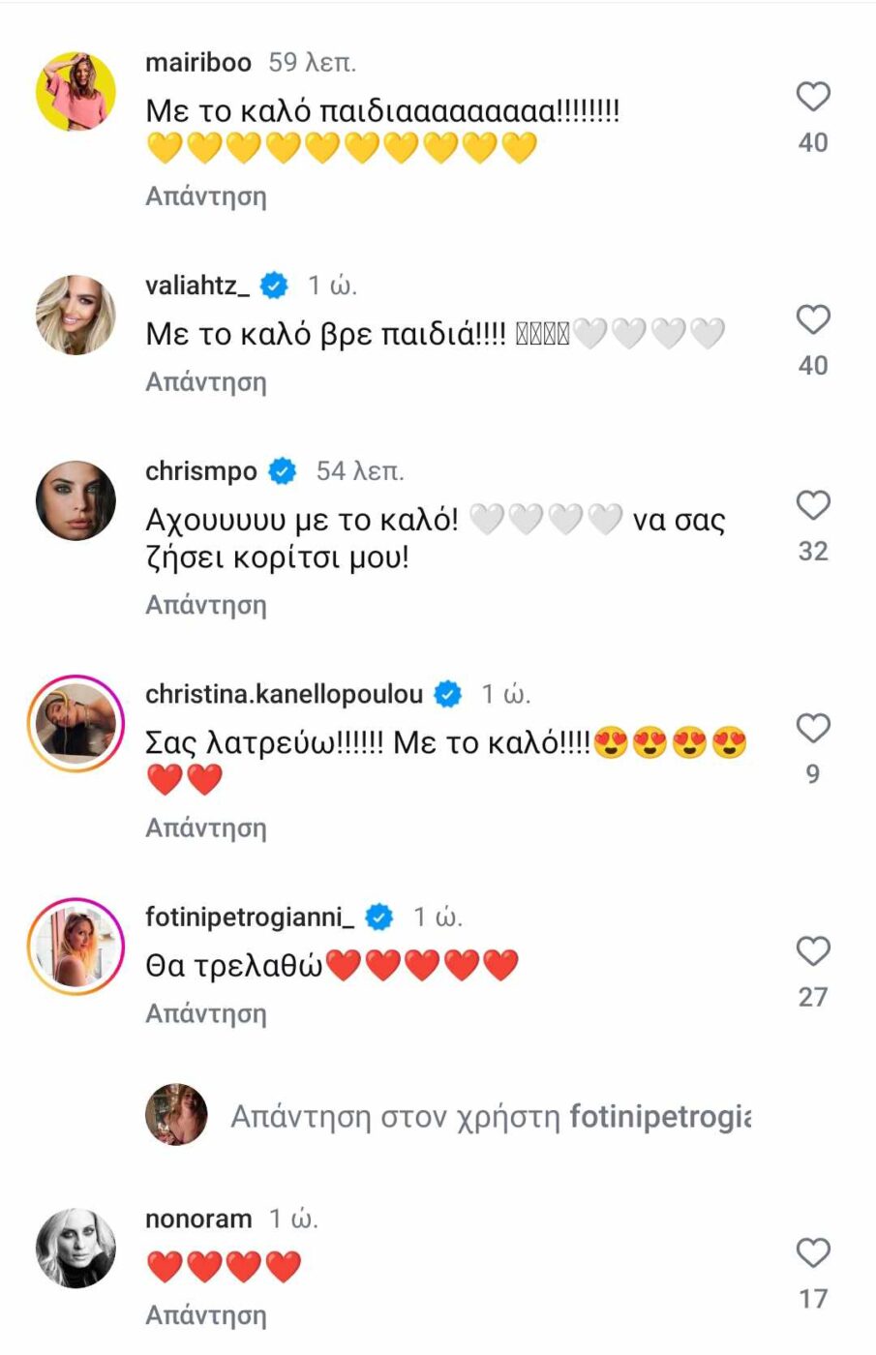Heart christina.kanellopoulou's comment
Viewport: 876px width, 1355px height.
point(813,728)
